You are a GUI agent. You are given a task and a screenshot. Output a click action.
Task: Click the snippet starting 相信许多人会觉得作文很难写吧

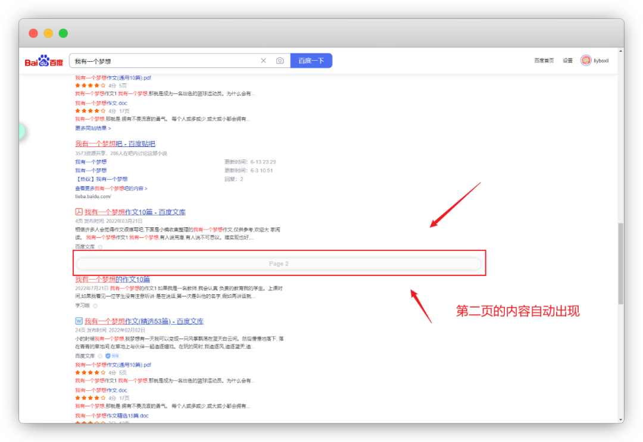tap(177, 234)
